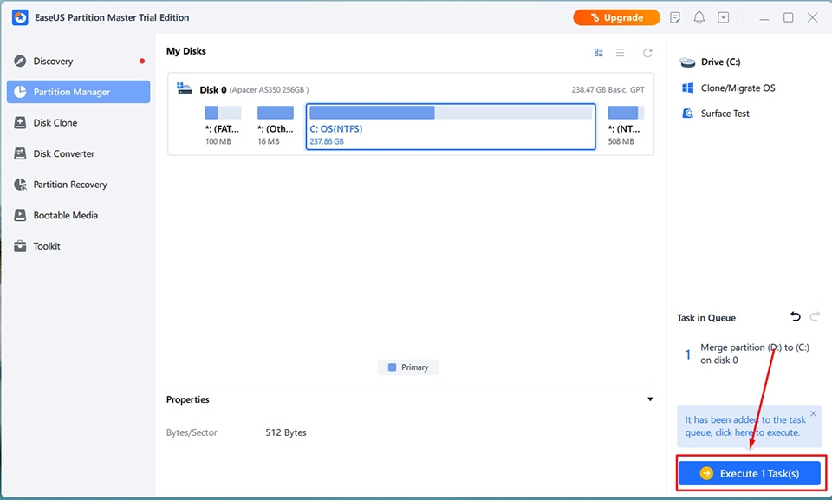Screen dimensions: 832x500
Task: Click the Bytes/Sector label
Action: 192,432
